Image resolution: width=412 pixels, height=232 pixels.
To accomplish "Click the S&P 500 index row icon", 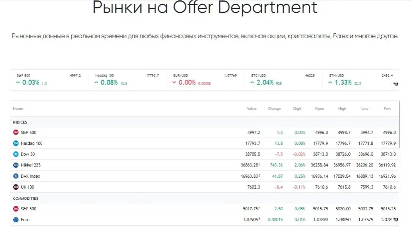I will coord(16,133).
